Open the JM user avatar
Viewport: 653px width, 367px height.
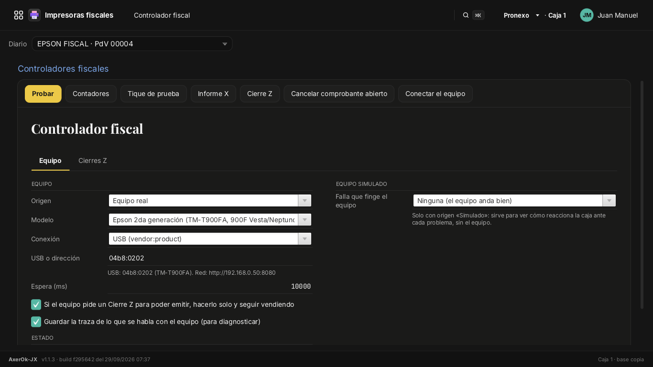(587, 15)
